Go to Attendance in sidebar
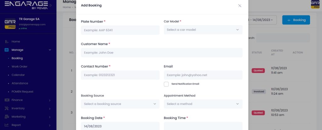The height and width of the screenshot is (130, 322). [19, 83]
